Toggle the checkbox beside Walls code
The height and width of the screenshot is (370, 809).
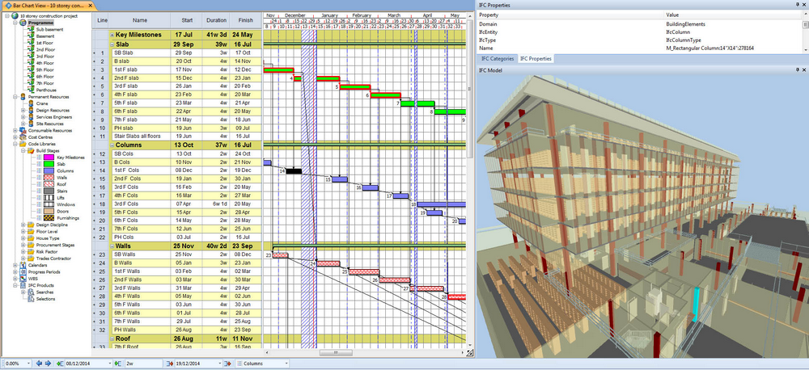[38, 178]
